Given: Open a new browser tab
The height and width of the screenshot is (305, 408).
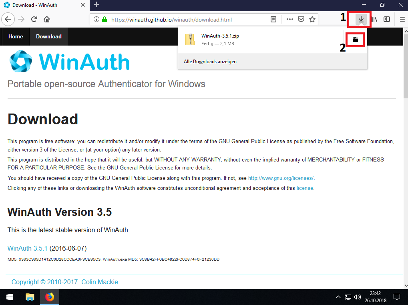Looking at the screenshot, I should point(96,5).
